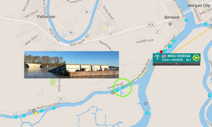Select the gray marker beside the green circle
The image size is (212, 127).
(113, 93)
